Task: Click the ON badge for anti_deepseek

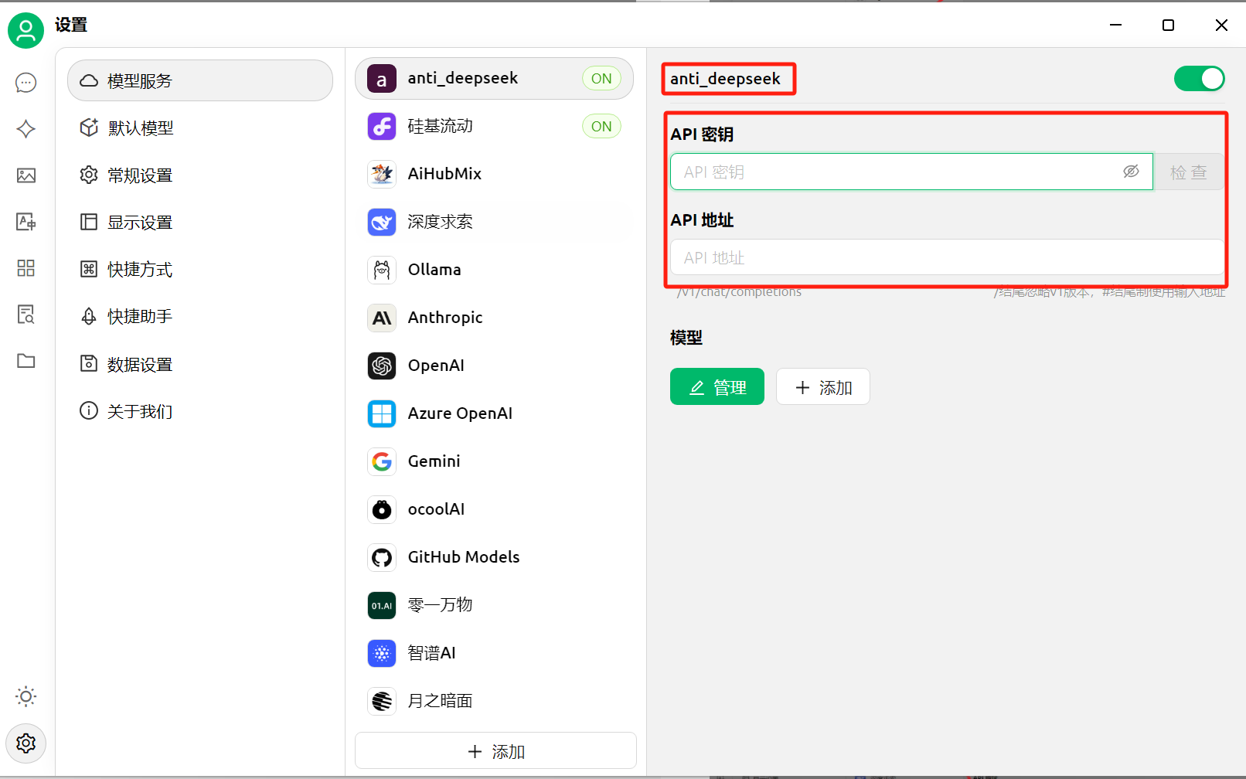Action: (601, 78)
